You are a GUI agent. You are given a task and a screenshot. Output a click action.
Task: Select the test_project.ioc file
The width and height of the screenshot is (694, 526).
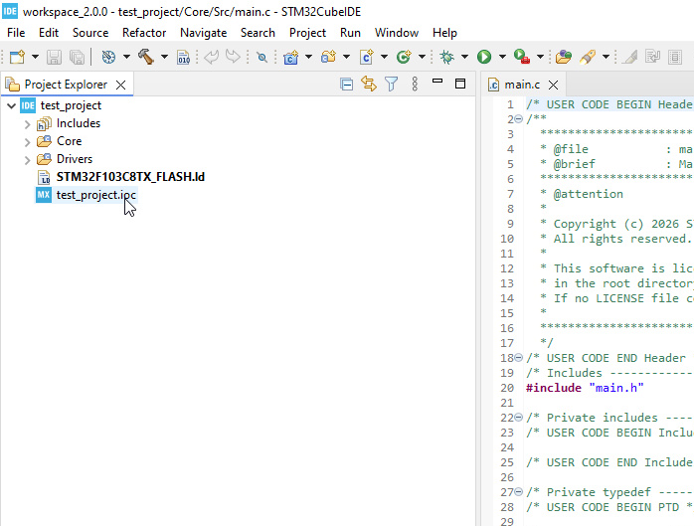pyautogui.click(x=96, y=195)
